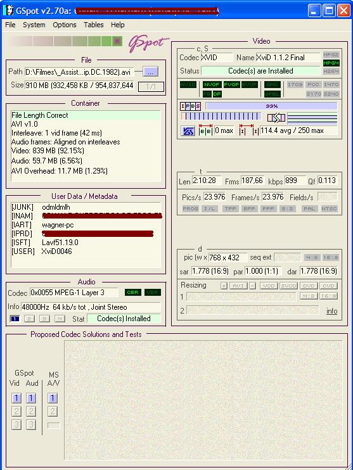
Task: Click the blue frame-analysis graph icon
Action: point(188,131)
